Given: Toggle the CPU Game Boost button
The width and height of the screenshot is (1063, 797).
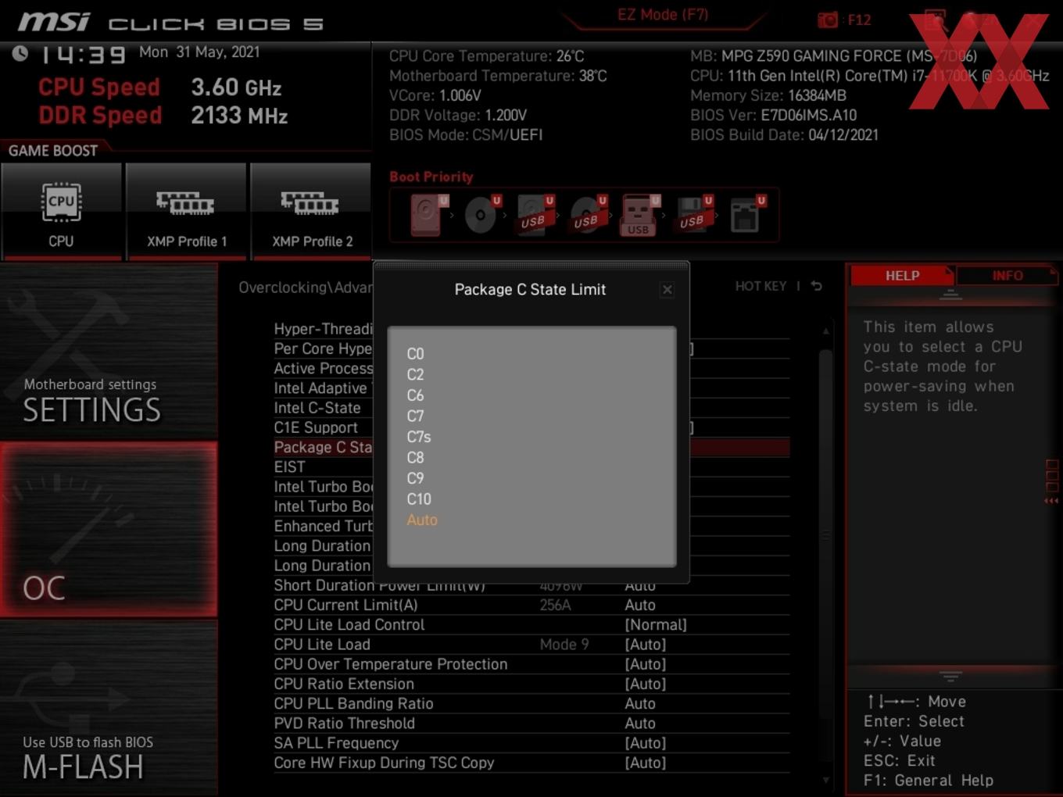Looking at the screenshot, I should (x=61, y=211).
